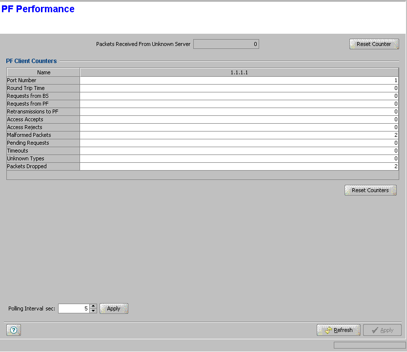Click Apply next to Polling Interval
407x352 pixels.
tap(114, 308)
